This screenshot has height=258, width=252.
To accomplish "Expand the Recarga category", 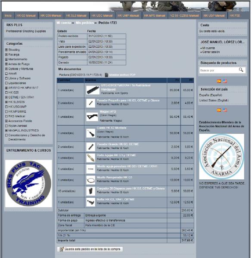I will [x=6, y=55].
